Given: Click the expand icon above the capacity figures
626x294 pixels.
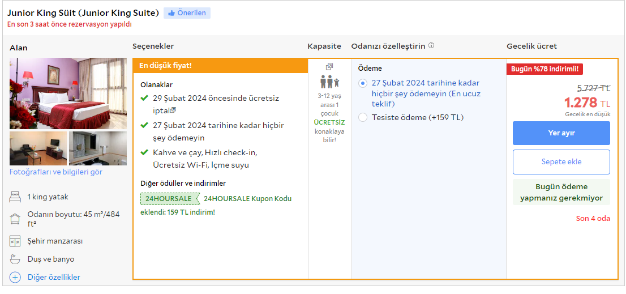Looking at the screenshot, I should pos(329,67).
